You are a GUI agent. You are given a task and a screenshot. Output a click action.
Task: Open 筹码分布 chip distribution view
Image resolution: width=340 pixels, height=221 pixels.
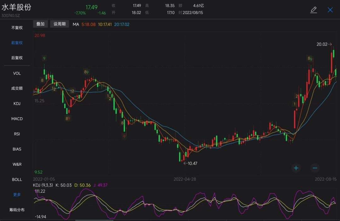pyautogui.click(x=17, y=210)
